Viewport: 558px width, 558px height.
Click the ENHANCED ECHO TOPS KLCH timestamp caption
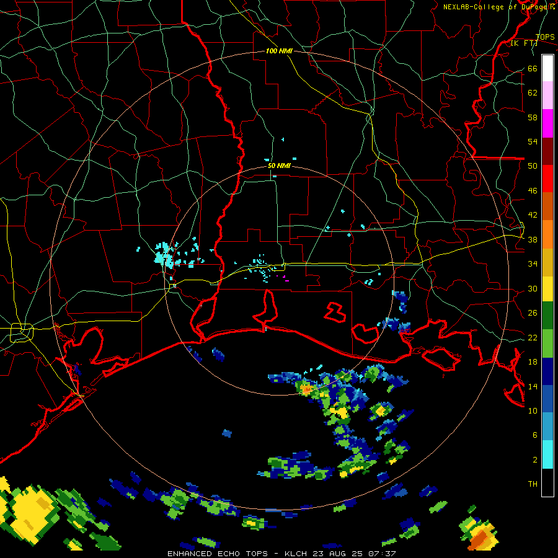tap(281, 554)
